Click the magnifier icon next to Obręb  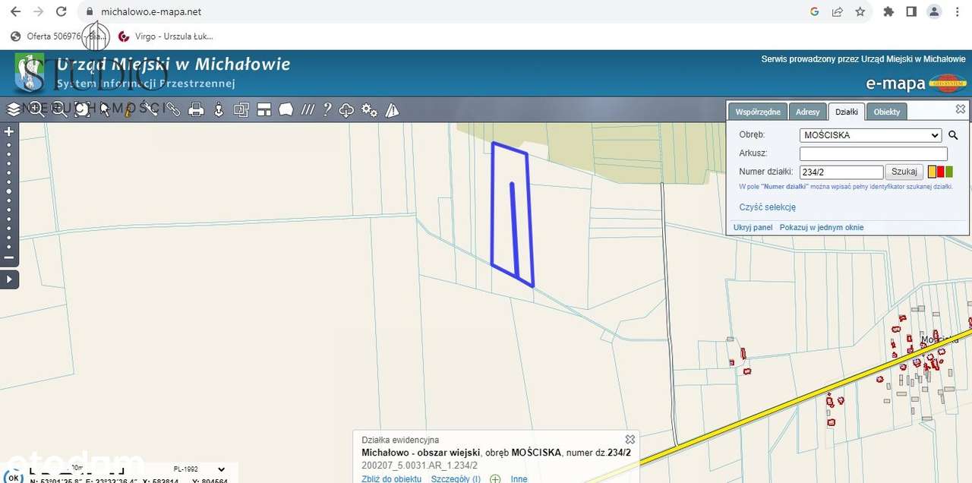[x=954, y=135]
